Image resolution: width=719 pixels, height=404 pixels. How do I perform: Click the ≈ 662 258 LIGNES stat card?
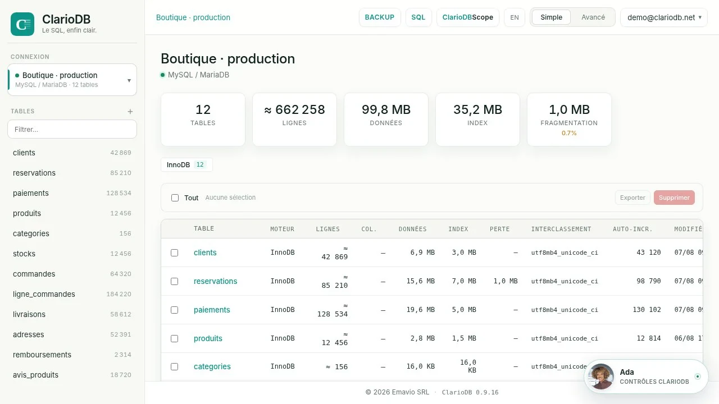point(294,120)
